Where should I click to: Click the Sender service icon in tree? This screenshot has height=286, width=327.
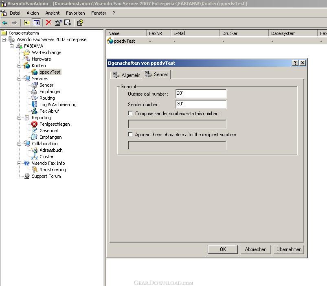pos(34,85)
